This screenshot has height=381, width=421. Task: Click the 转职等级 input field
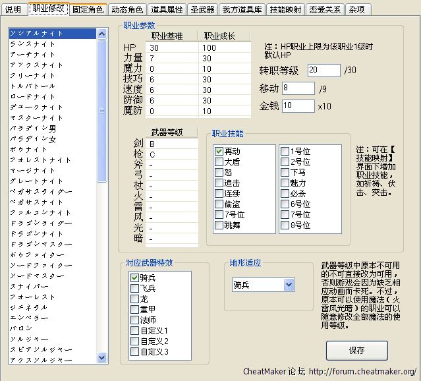point(323,70)
